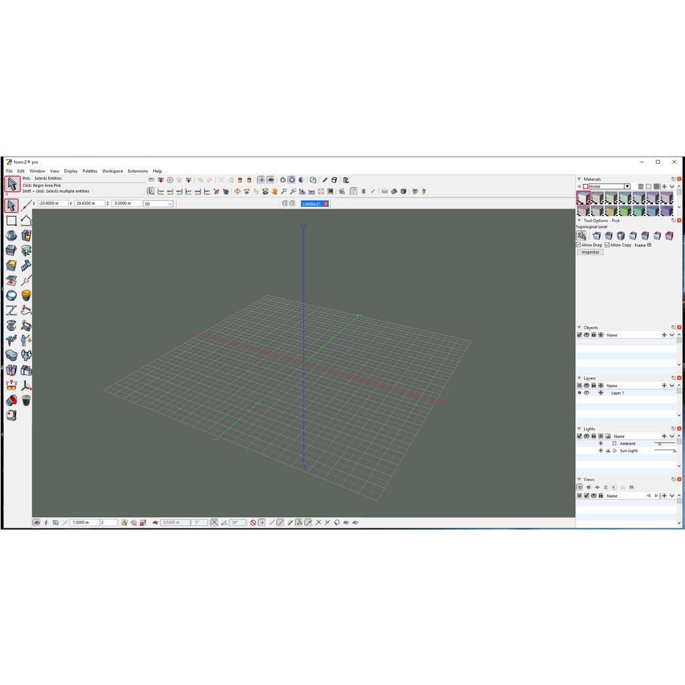The height and width of the screenshot is (685, 685).
Task: Click the trash can Delete tool
Action: [x=26, y=400]
